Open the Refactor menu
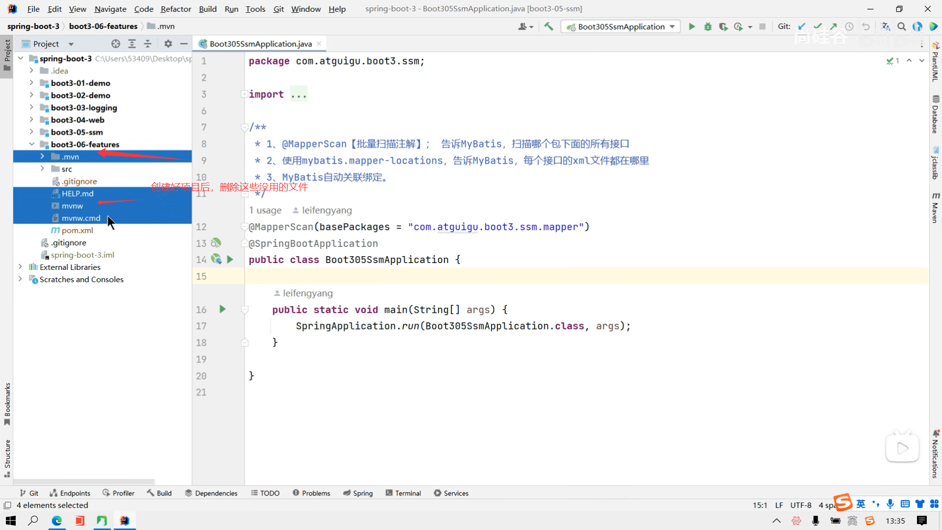The image size is (942, 530). click(176, 9)
